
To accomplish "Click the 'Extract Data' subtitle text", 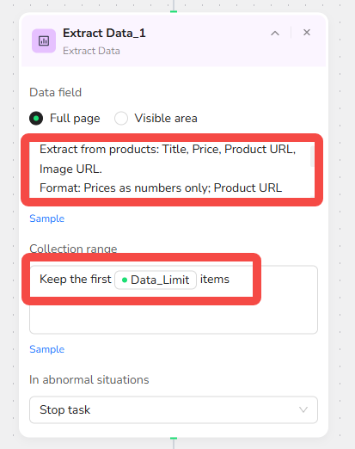I will pyautogui.click(x=91, y=51).
